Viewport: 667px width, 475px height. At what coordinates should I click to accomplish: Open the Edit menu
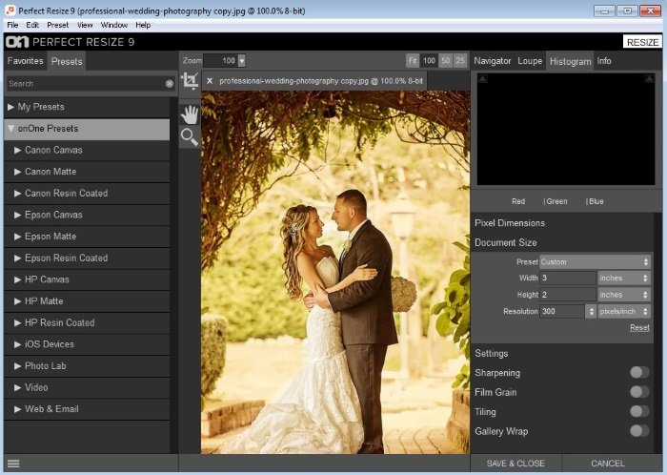tap(32, 25)
